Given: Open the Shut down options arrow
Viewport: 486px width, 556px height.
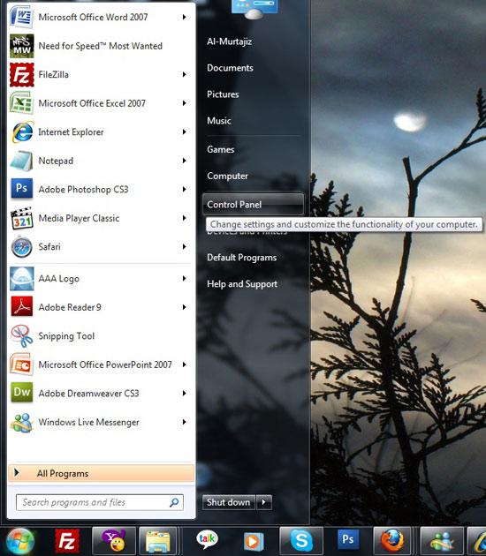Looking at the screenshot, I should tap(264, 502).
